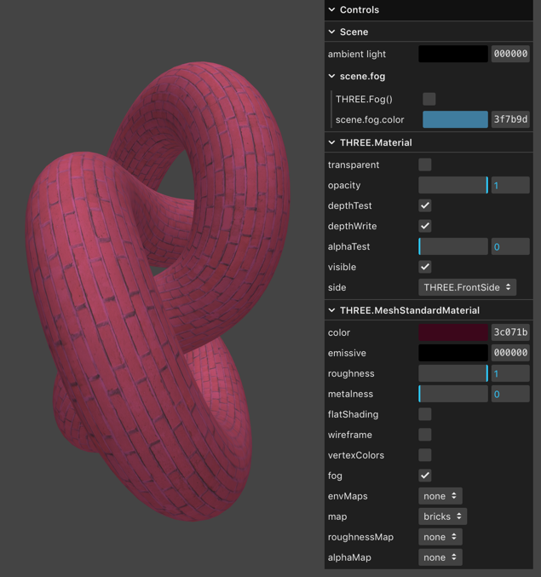Open the emissive color swatch

point(453,353)
